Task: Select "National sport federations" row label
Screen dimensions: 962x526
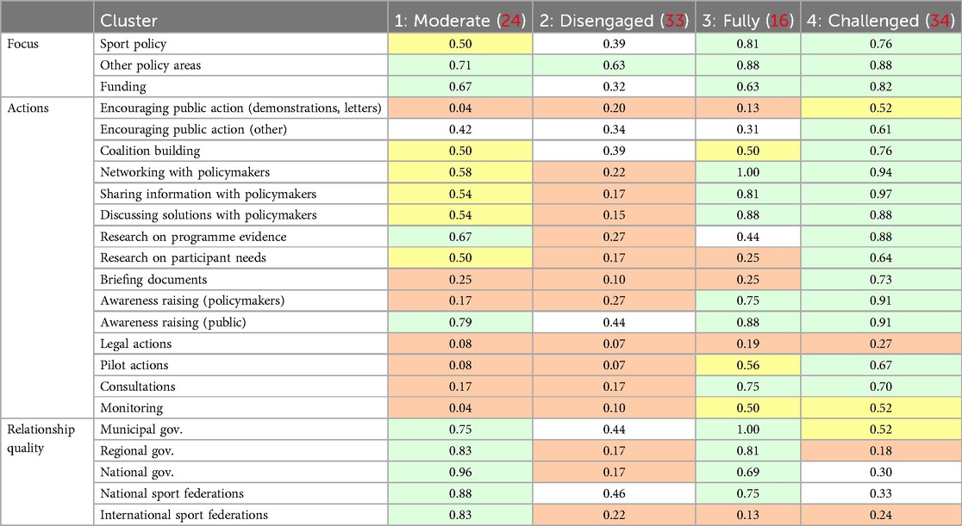Action: click(x=172, y=493)
